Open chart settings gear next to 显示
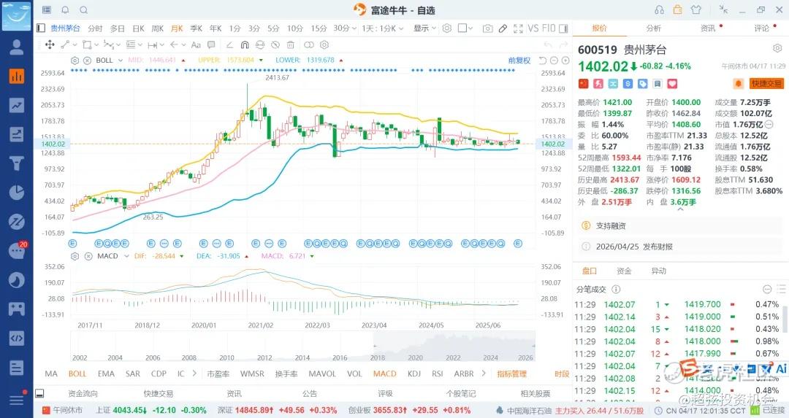 click(447, 28)
